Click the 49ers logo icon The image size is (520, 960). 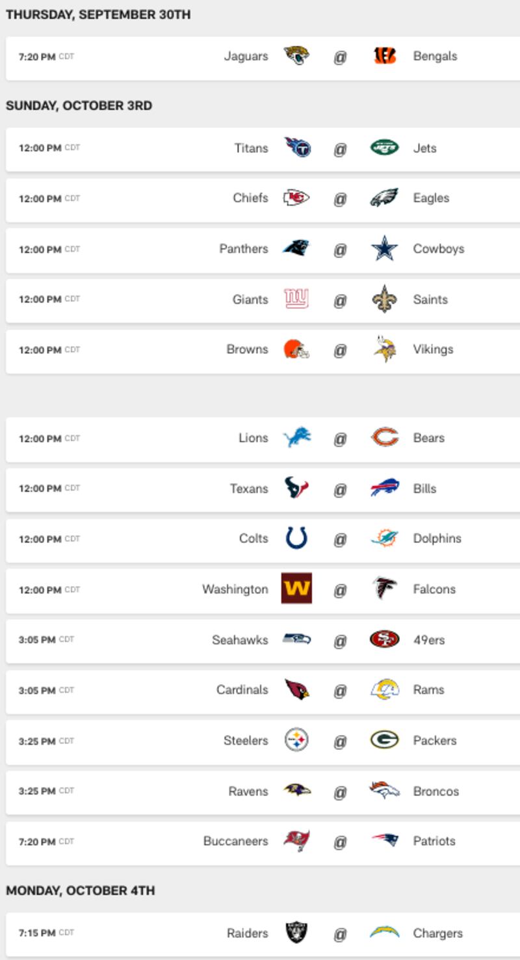[x=385, y=639]
